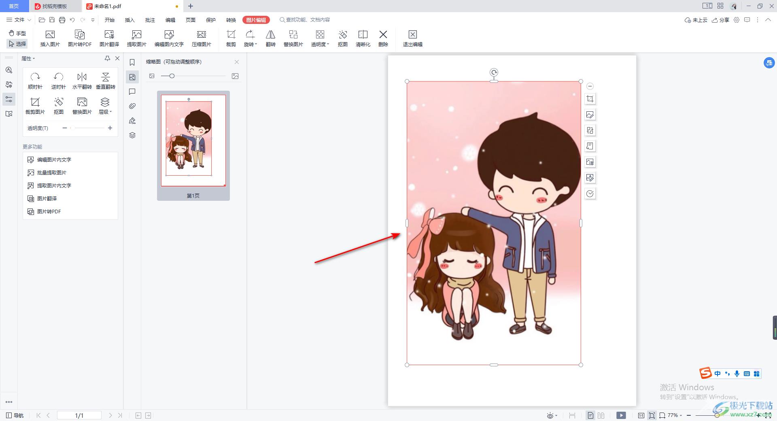Pin the properties panel
This screenshot has height=421, width=777.
(x=107, y=58)
